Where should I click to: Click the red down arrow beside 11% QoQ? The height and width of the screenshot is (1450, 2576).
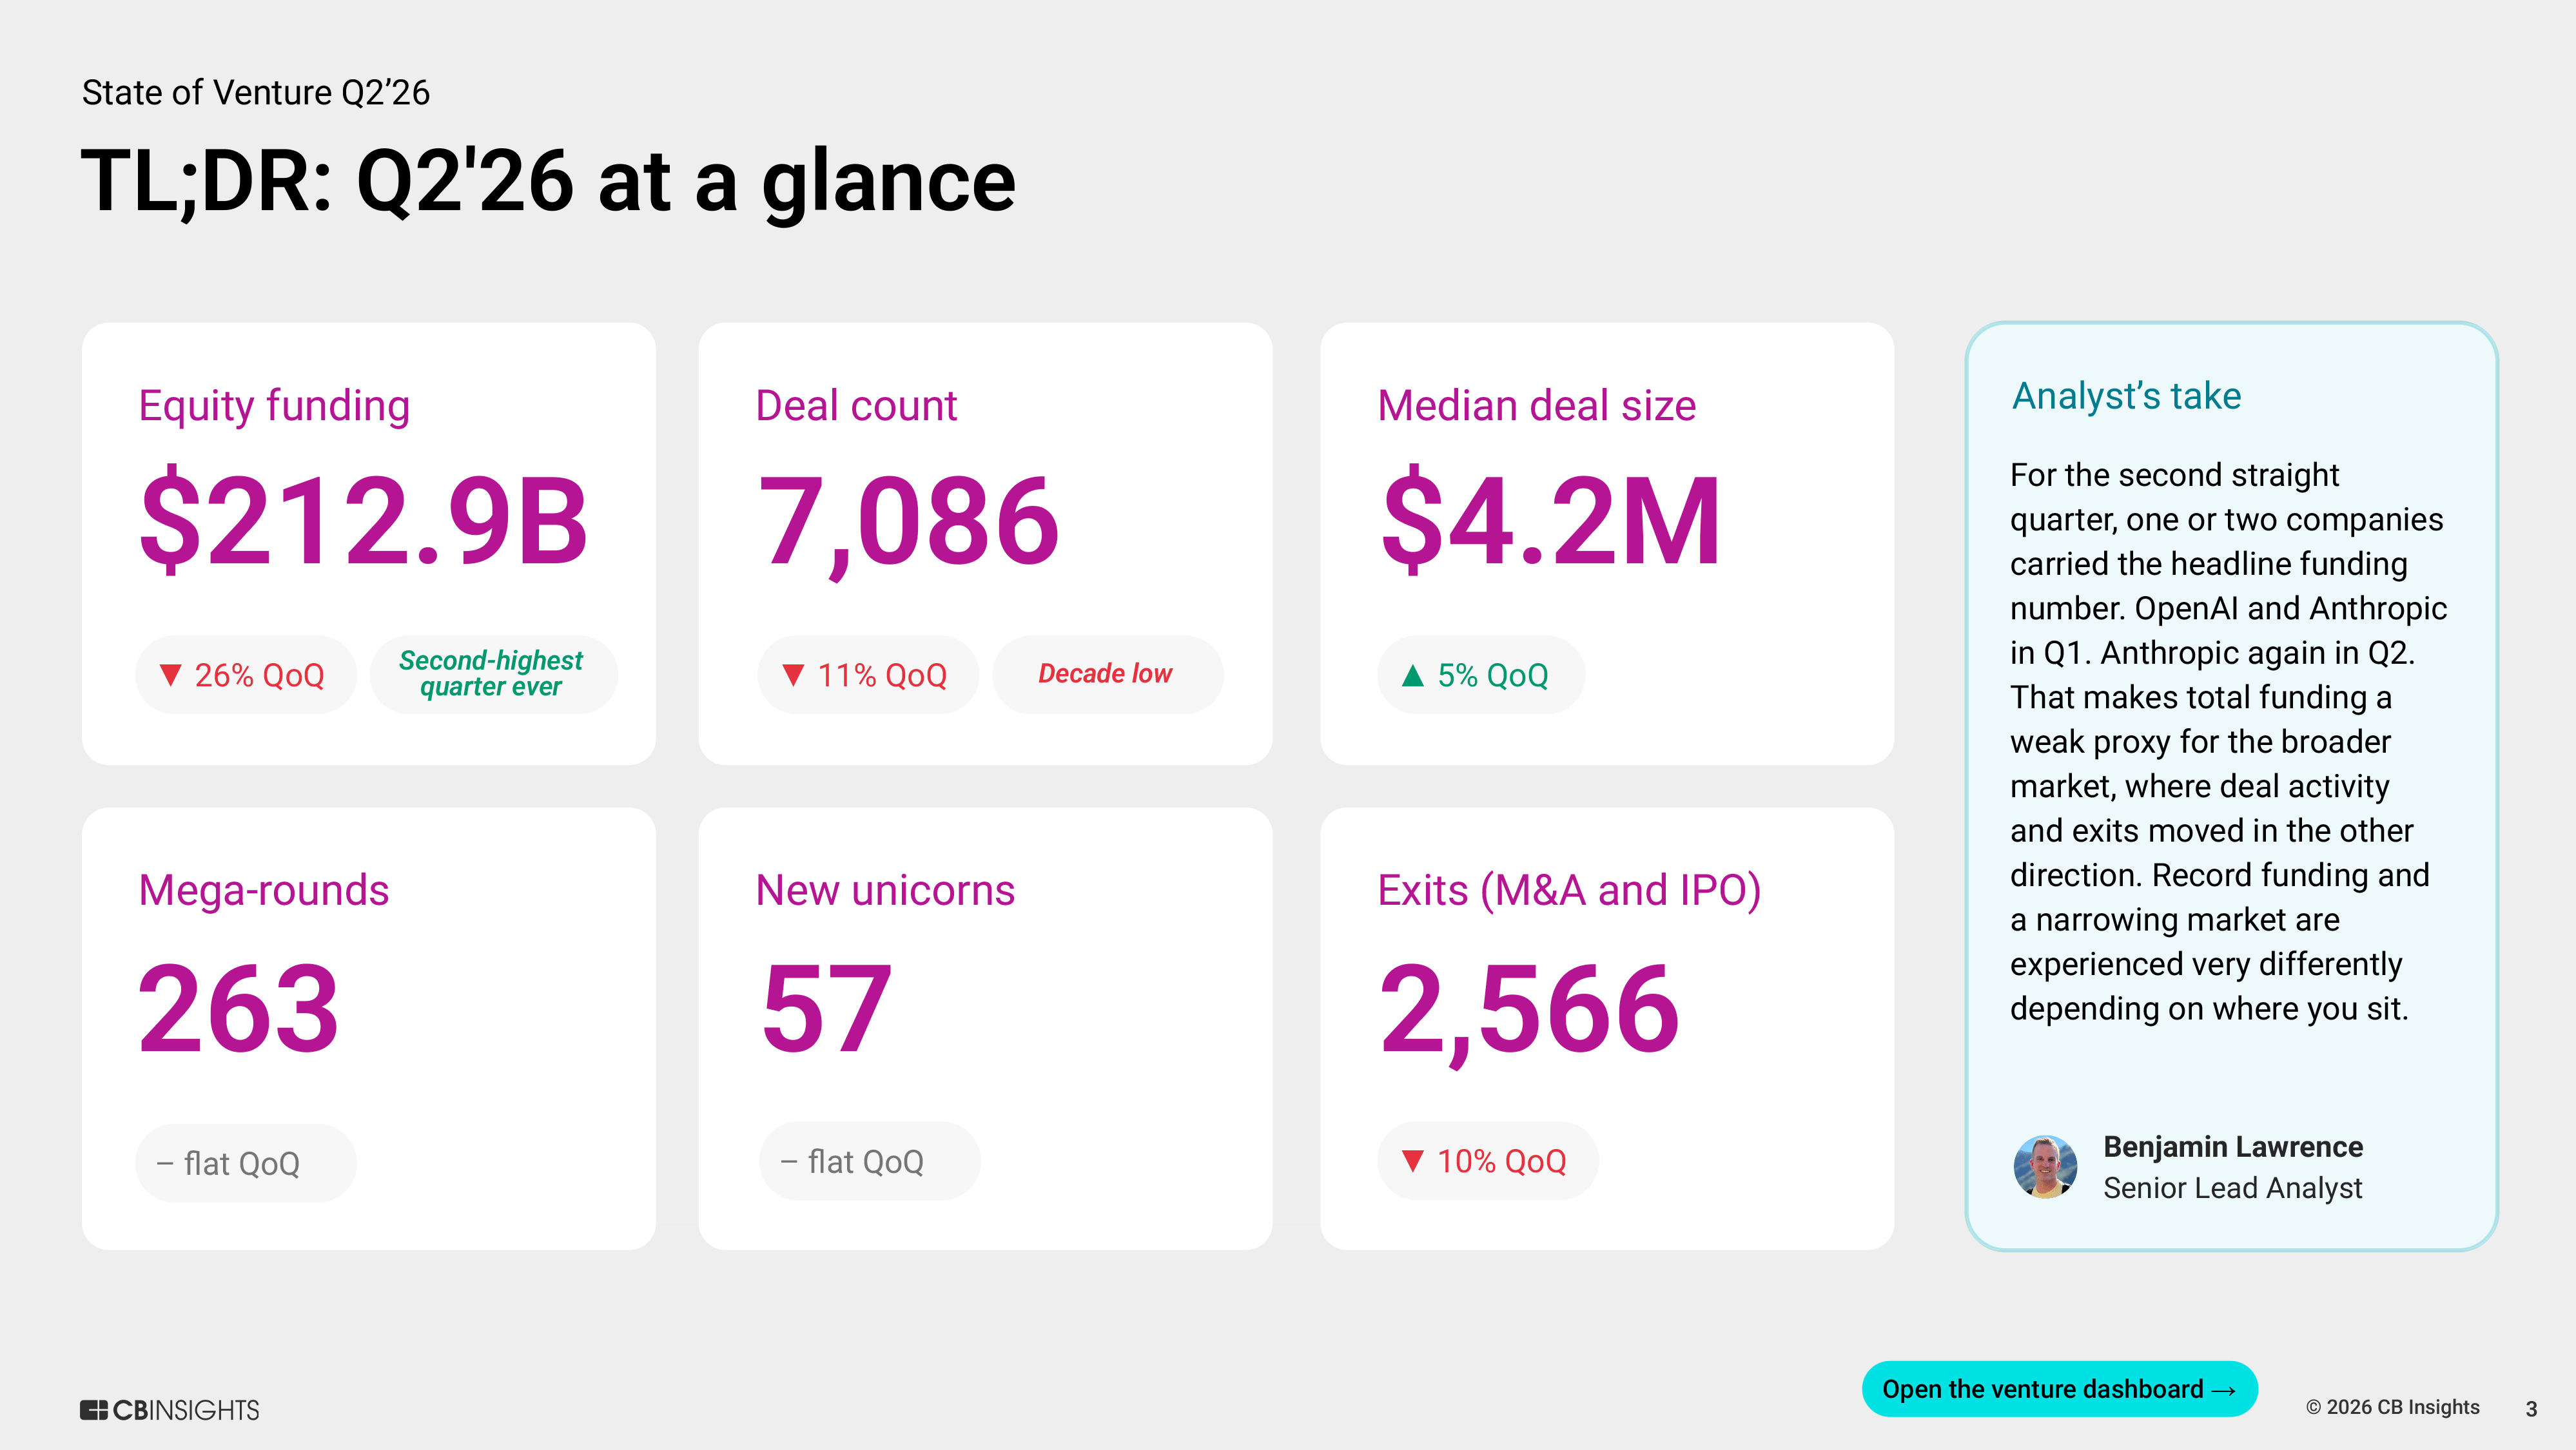point(793,675)
